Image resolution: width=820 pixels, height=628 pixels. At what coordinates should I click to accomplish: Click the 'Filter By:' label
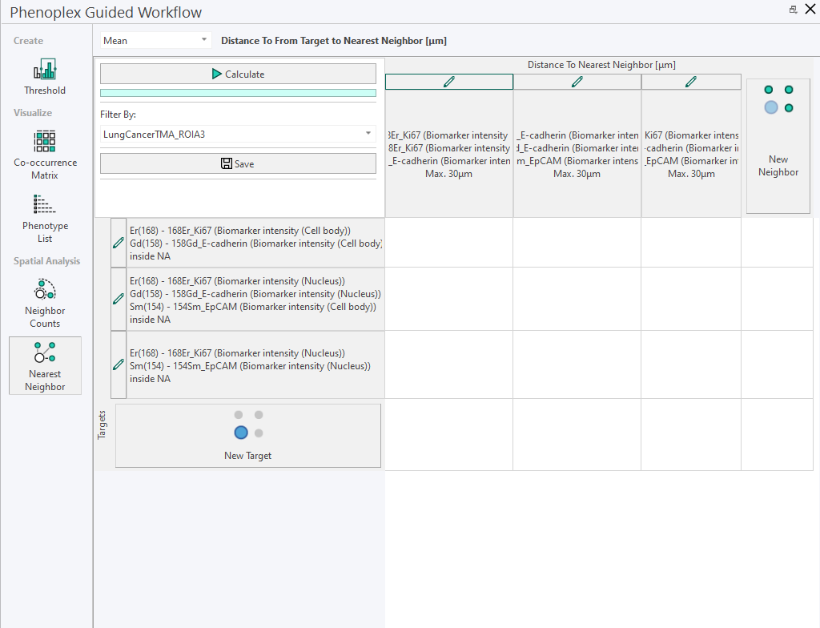[119, 114]
